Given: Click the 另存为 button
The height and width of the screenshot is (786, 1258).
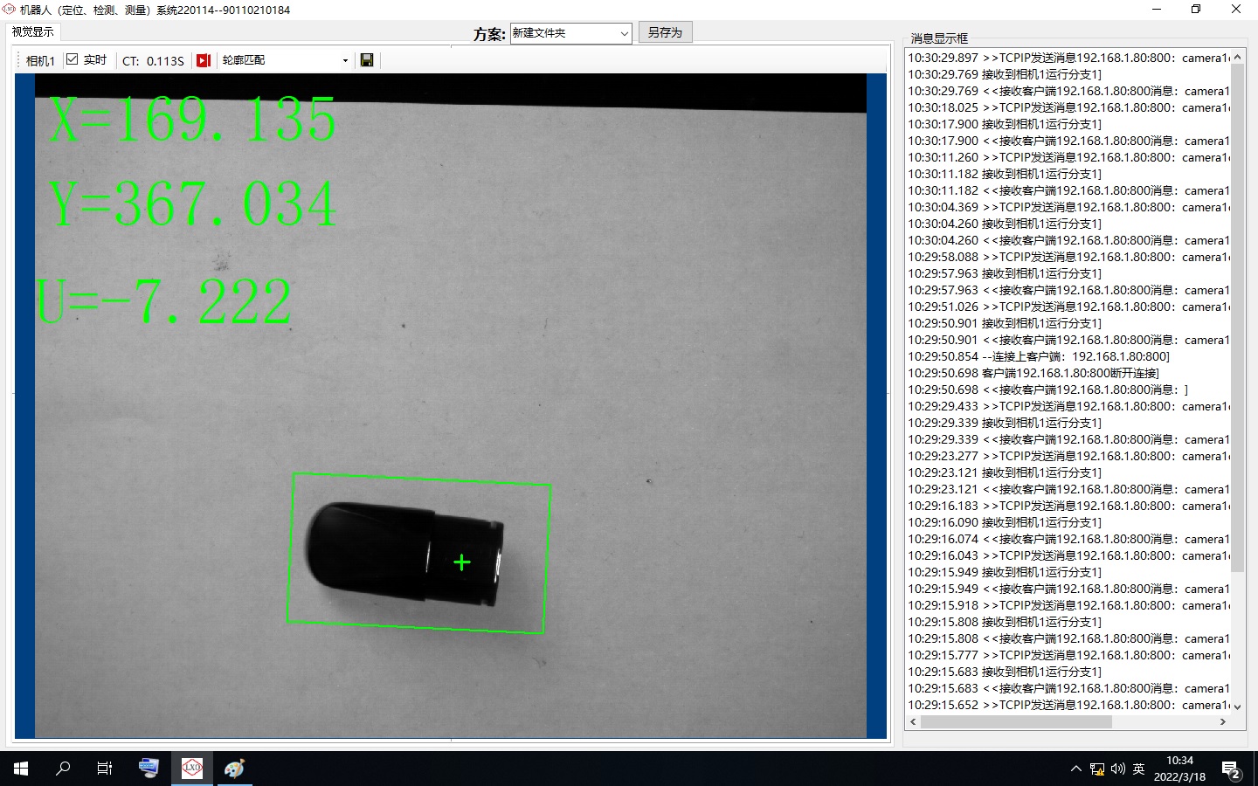Looking at the screenshot, I should pyautogui.click(x=665, y=32).
